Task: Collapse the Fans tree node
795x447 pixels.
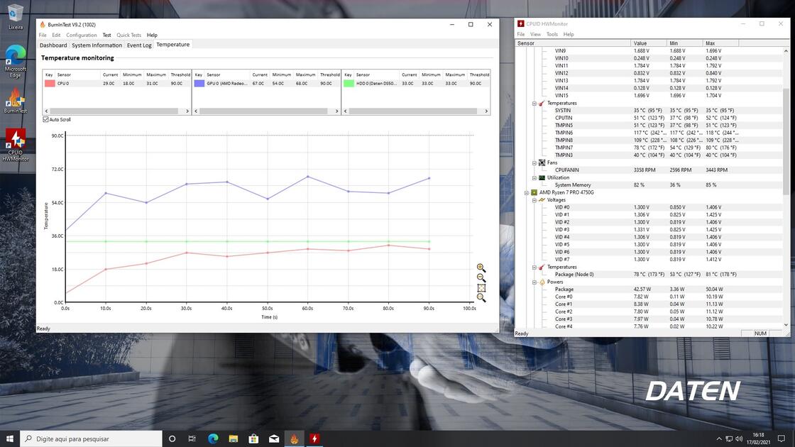Action: tap(534, 163)
